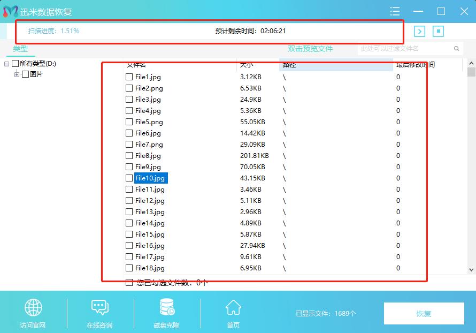
Task: Open 磁盘克隆 disk clone icon
Action: point(166,308)
